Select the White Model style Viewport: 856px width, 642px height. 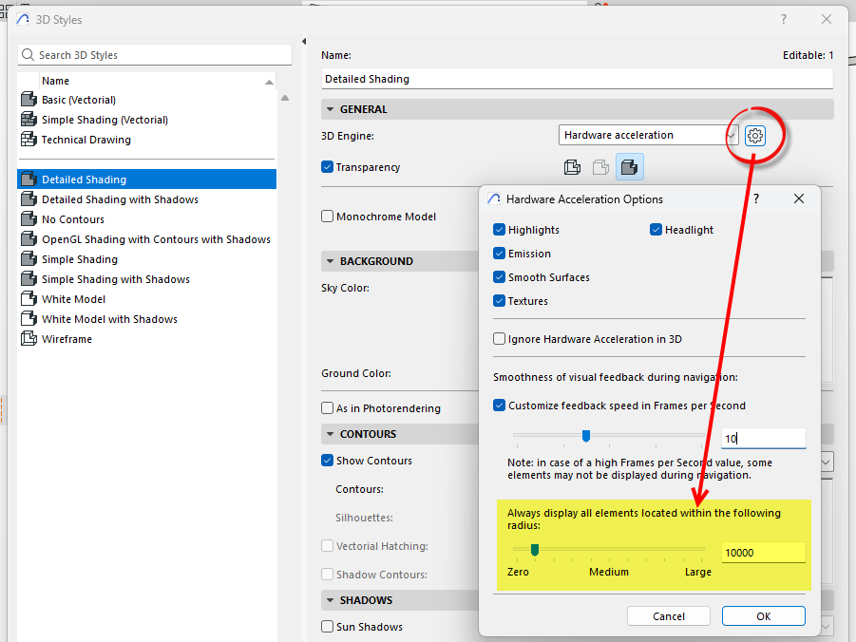click(x=147, y=299)
